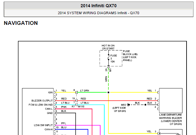This screenshot has width=196, height=135.
Task: Click the "2014 SYSTEM WIRING DIAGRAMS Infiniti - QX70" subtitle
Action: (99, 13)
